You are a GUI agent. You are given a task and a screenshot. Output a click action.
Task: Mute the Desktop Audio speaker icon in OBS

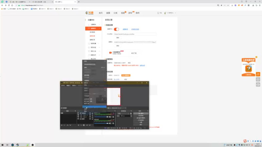pyautogui.click(x=110, y=123)
